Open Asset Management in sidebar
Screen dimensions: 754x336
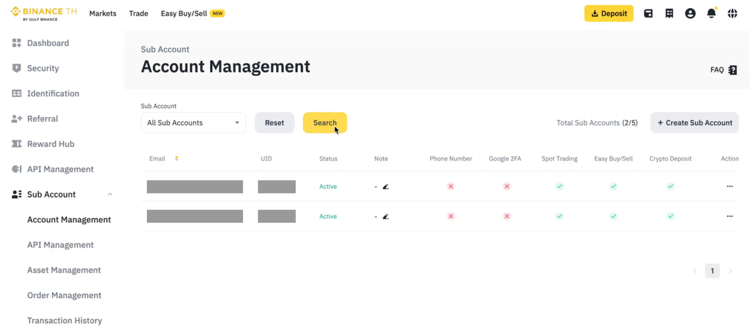(64, 270)
